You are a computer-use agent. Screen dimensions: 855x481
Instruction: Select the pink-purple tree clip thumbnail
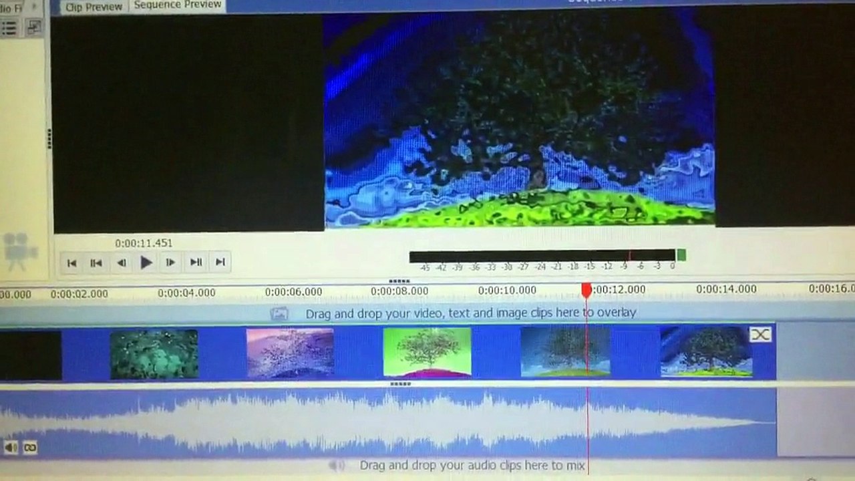tap(290, 353)
